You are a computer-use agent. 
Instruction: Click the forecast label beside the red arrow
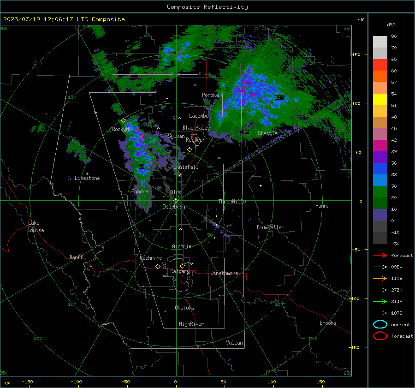402,255
